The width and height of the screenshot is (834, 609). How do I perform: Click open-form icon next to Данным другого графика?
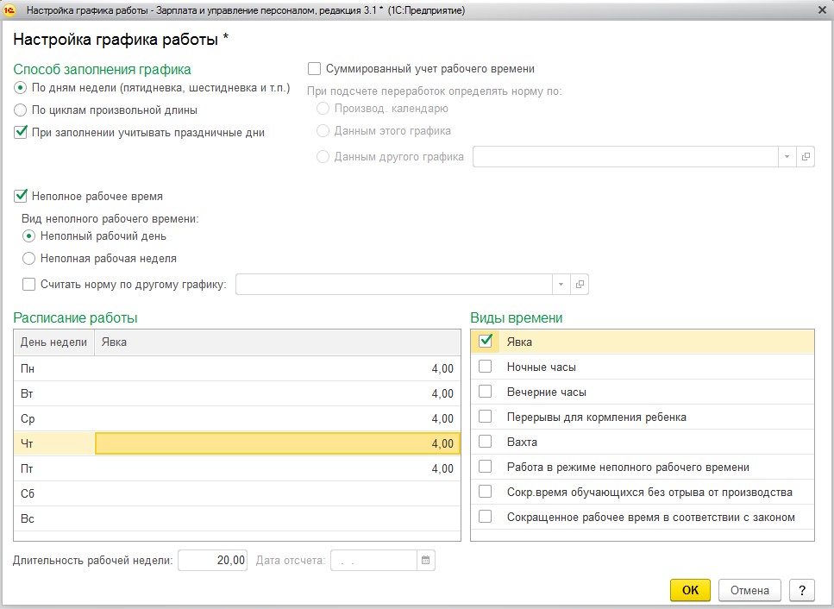806,156
